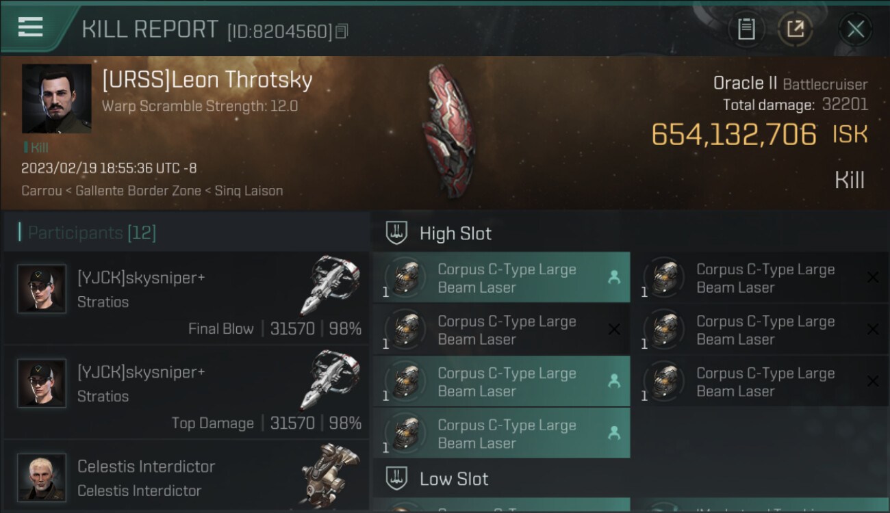This screenshot has height=513, width=890.
Task: Inspect the Oracle II ship image
Action: click(x=448, y=130)
